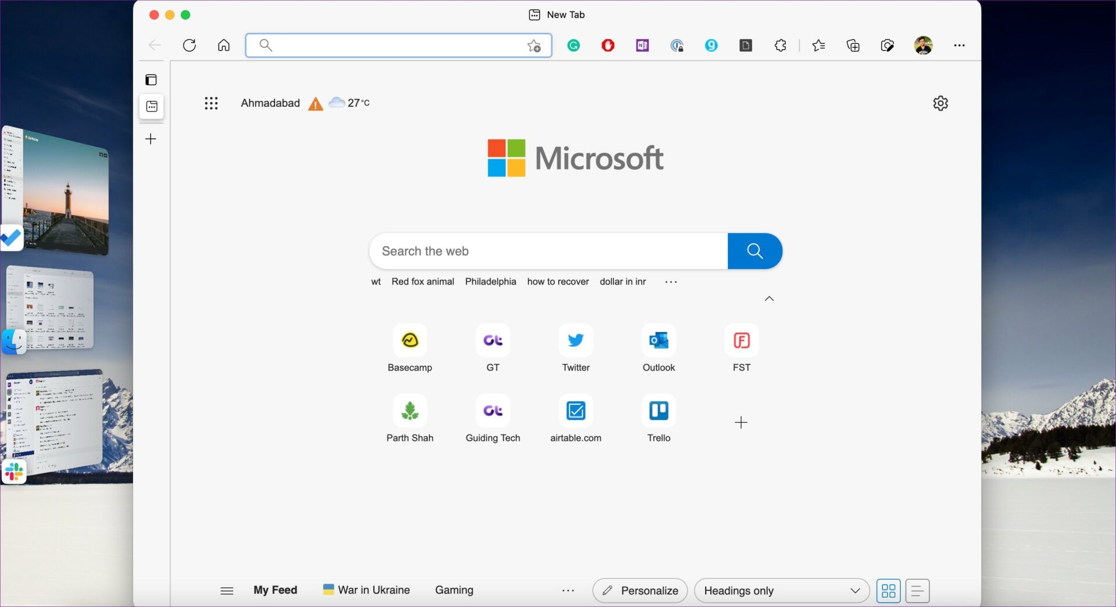Show more feed topics ellipsis
This screenshot has width=1116, height=607.
click(568, 591)
